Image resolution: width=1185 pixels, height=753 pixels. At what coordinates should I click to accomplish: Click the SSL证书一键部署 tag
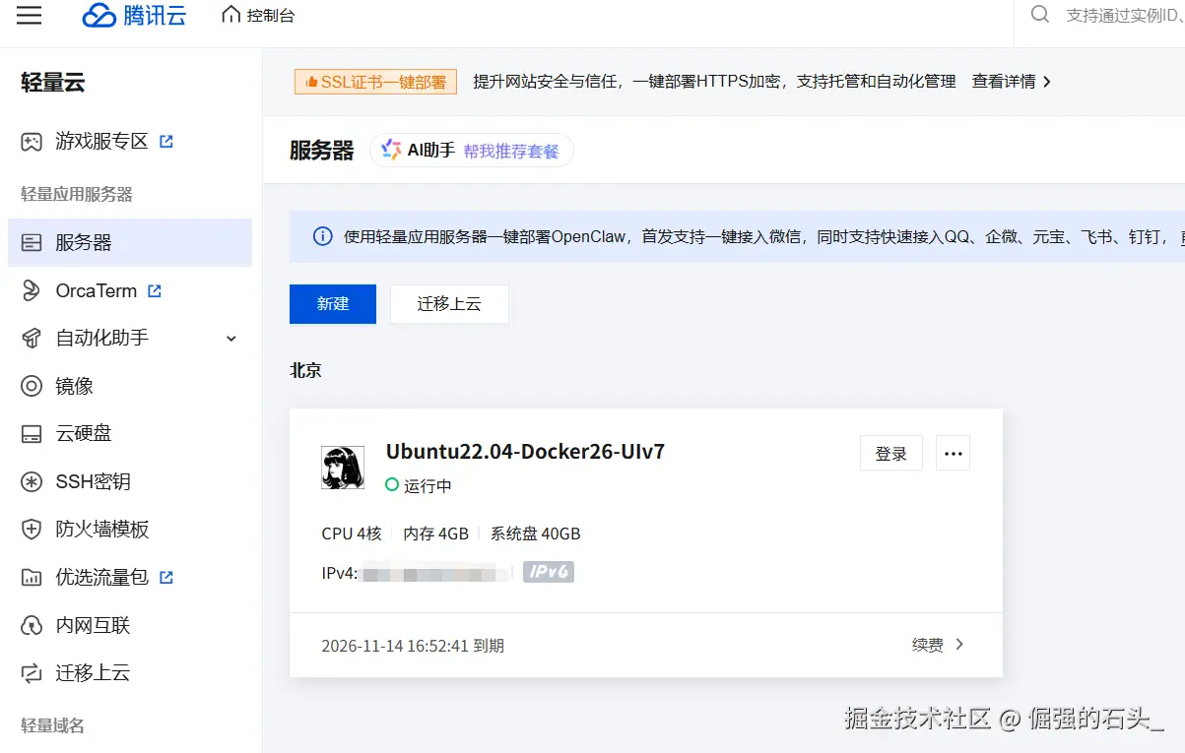click(375, 82)
